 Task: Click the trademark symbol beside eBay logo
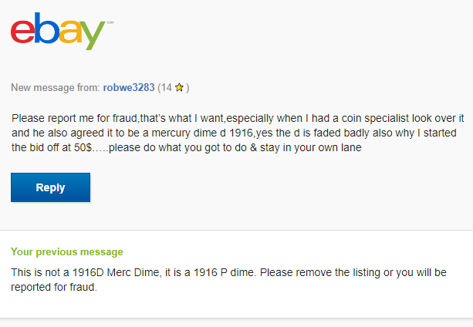tap(110, 23)
